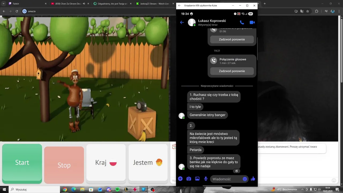Open a new browser tab
The image size is (343, 193).
pyautogui.click(x=265, y=4)
